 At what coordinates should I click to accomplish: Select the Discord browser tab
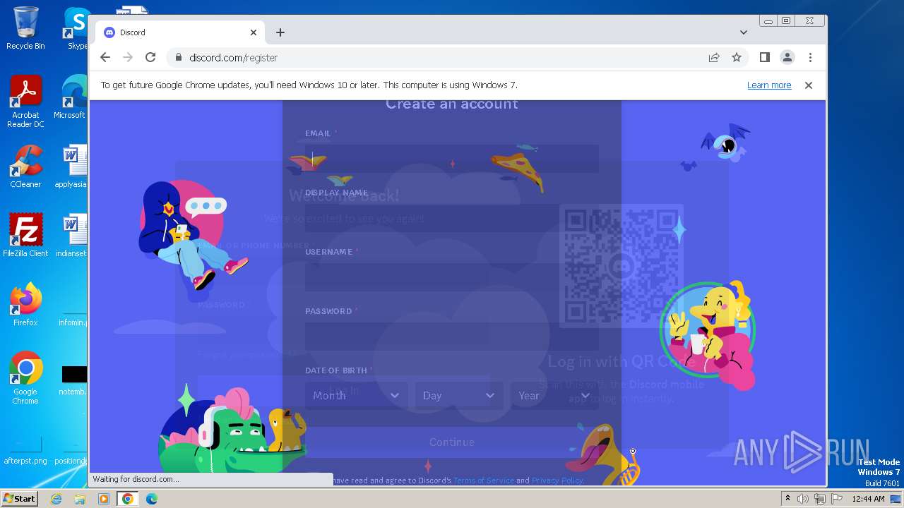point(180,32)
